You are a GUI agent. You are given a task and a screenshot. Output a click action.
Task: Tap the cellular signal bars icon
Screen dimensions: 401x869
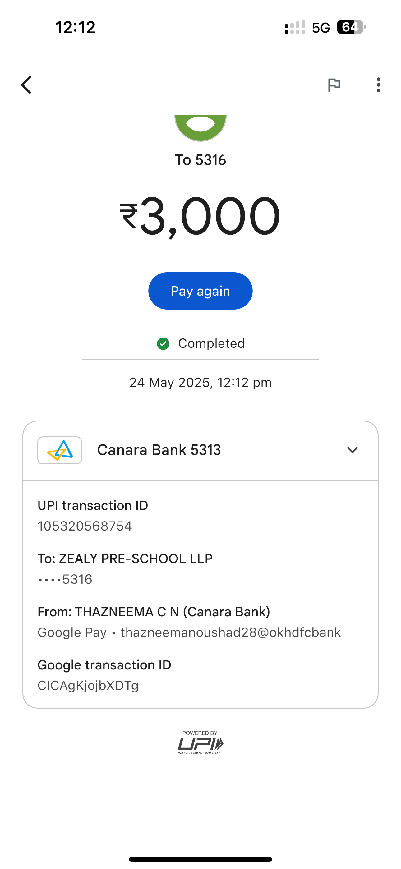click(x=295, y=27)
